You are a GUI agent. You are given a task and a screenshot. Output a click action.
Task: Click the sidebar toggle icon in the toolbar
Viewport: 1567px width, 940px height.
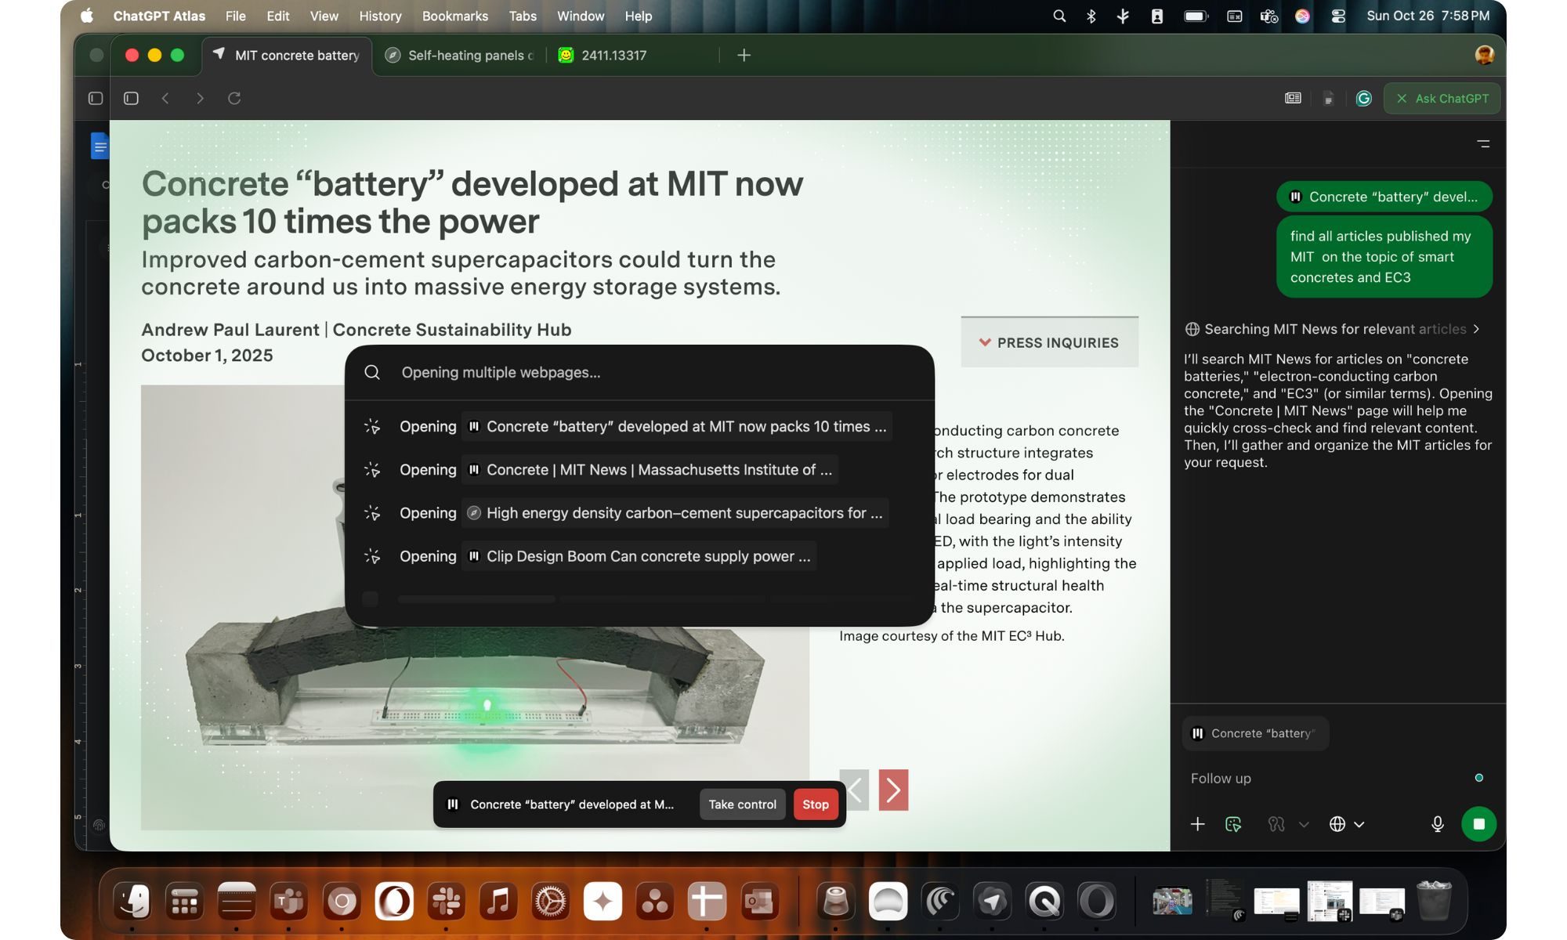click(x=96, y=99)
